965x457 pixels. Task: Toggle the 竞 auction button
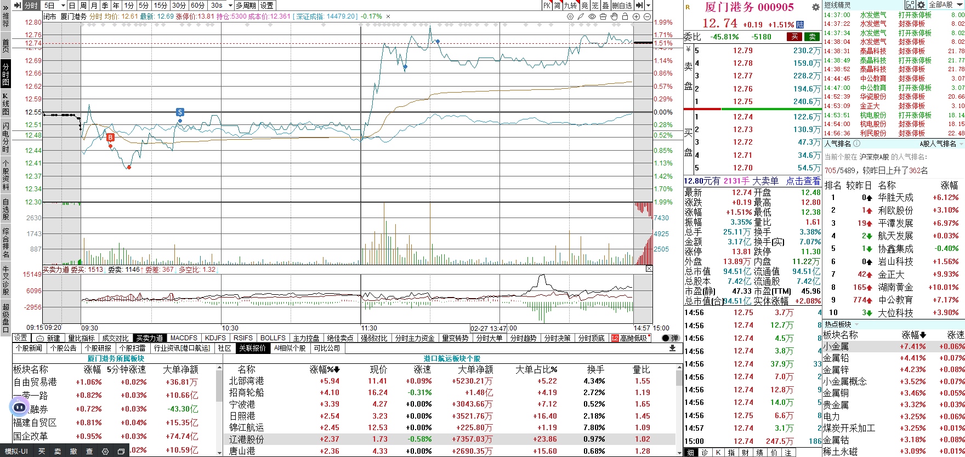tap(584, 5)
